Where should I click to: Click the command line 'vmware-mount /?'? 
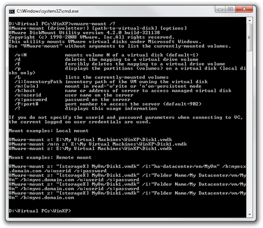click(x=93, y=24)
